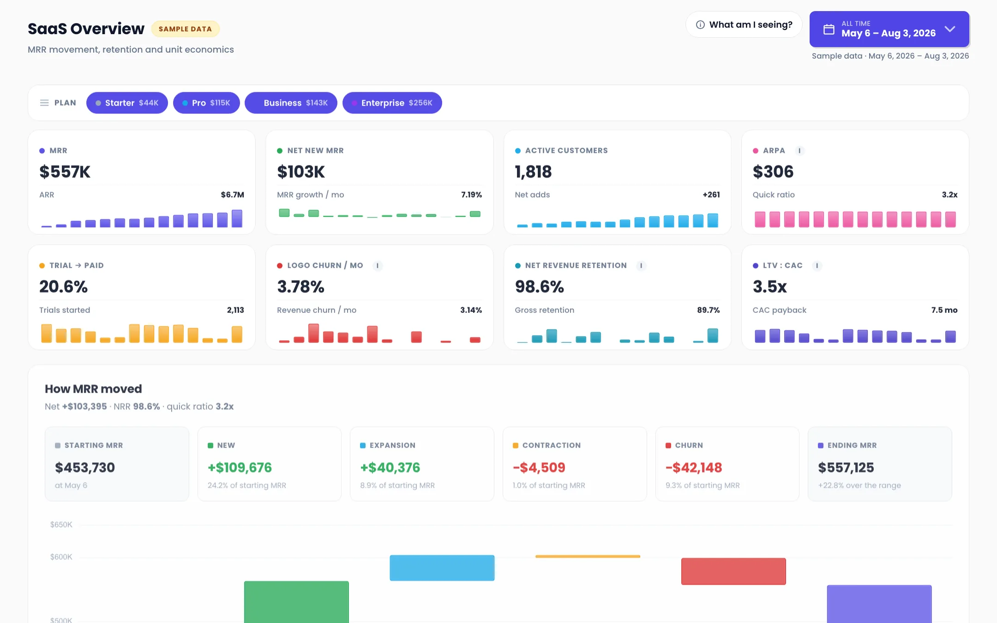Image resolution: width=997 pixels, height=623 pixels.
Task: Click the 1,818 Active Customers value
Action: 533,172
